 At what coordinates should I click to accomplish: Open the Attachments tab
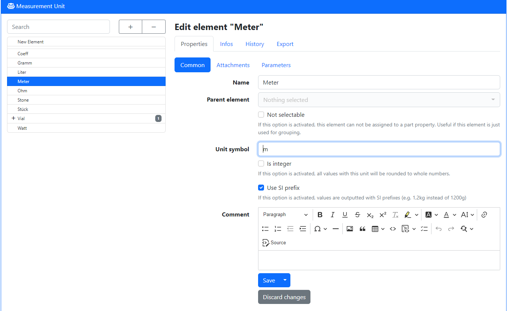(x=233, y=65)
